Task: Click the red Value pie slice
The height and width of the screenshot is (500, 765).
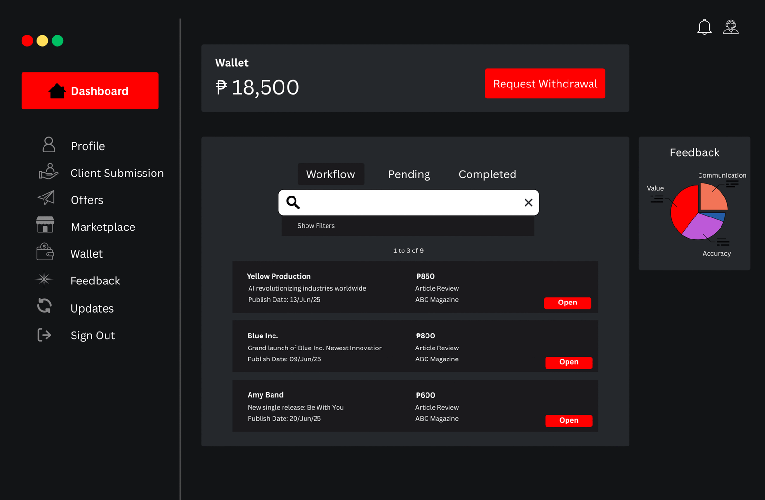Action: [x=684, y=208]
